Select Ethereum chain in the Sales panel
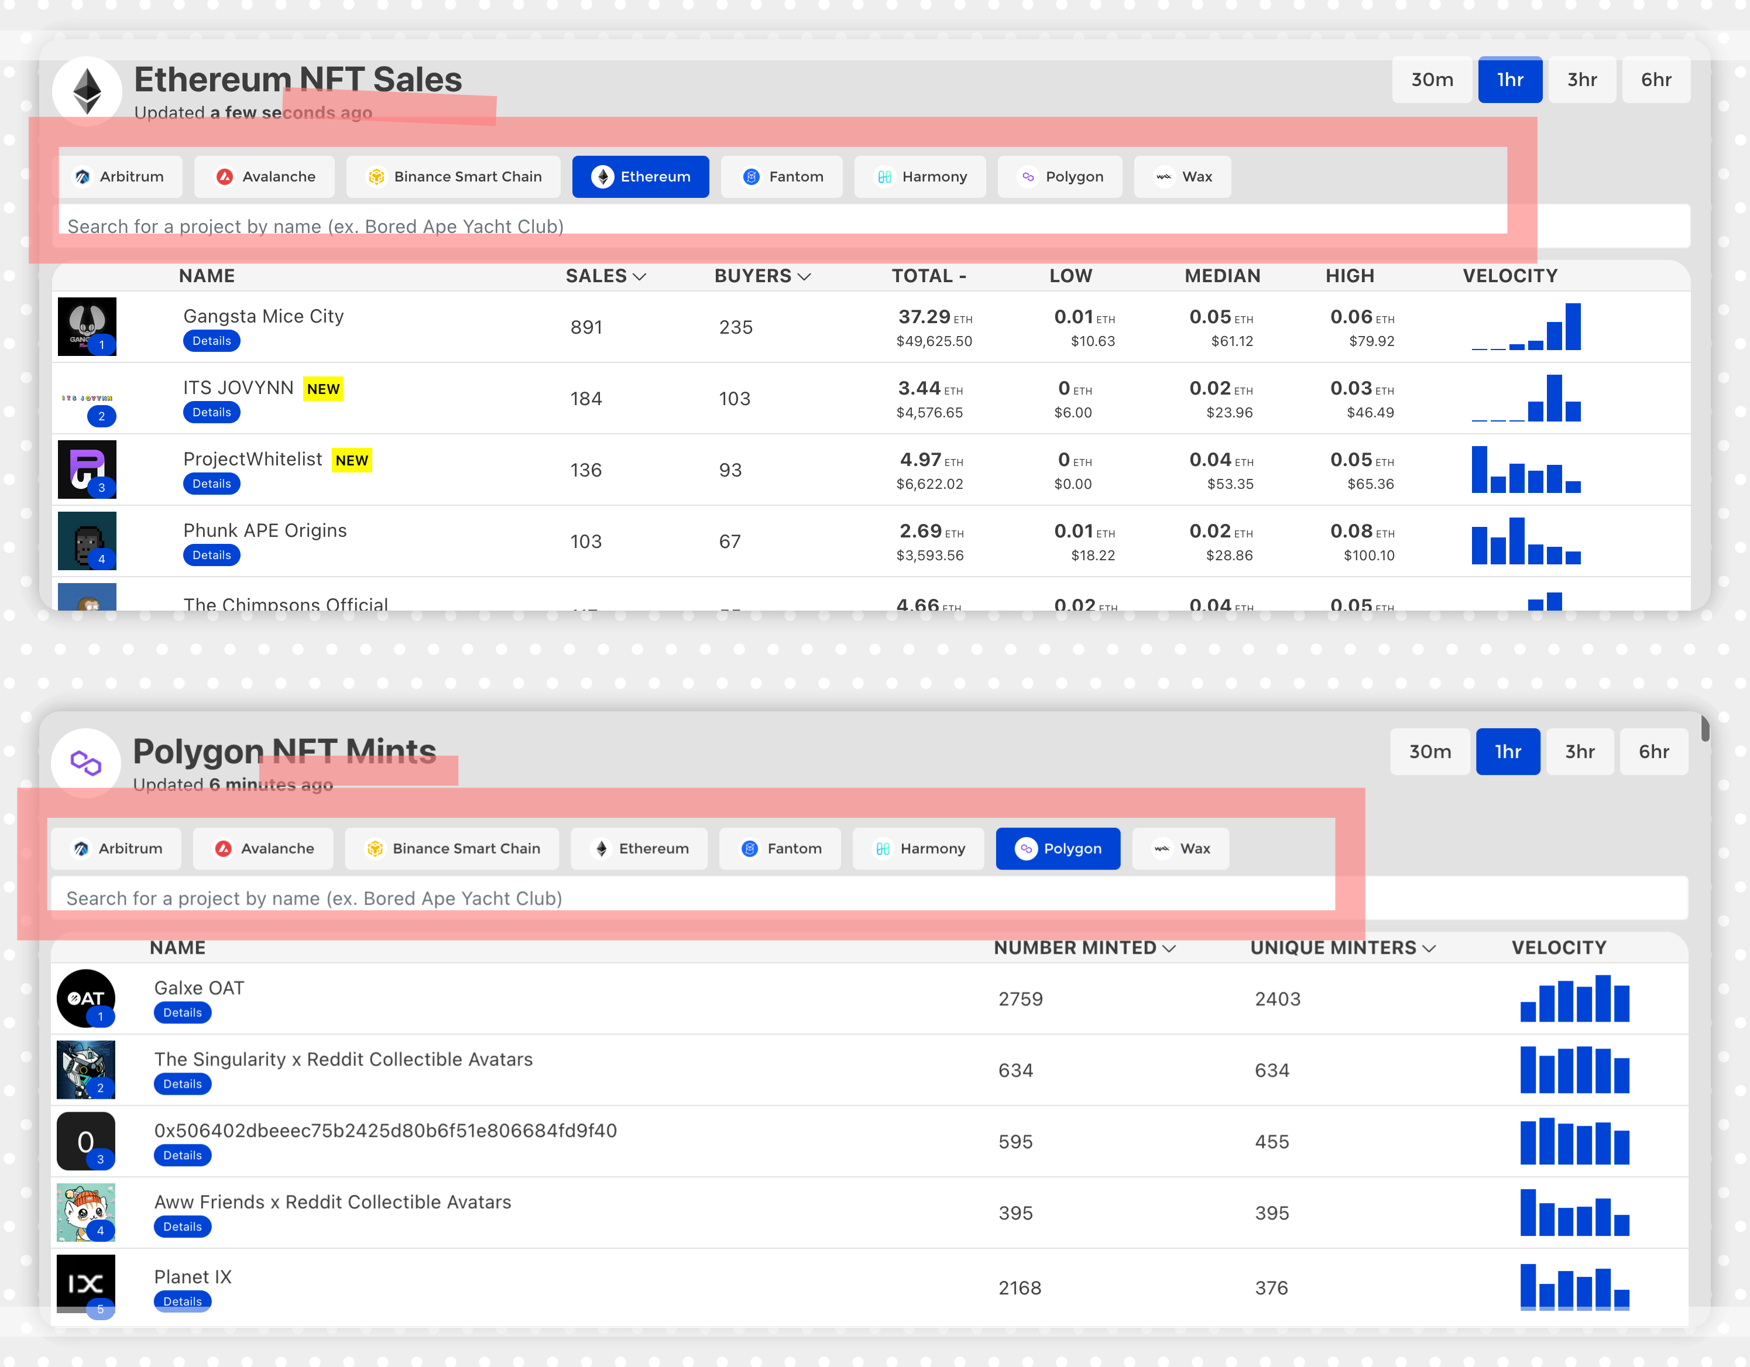The height and width of the screenshot is (1367, 1750). click(x=640, y=176)
